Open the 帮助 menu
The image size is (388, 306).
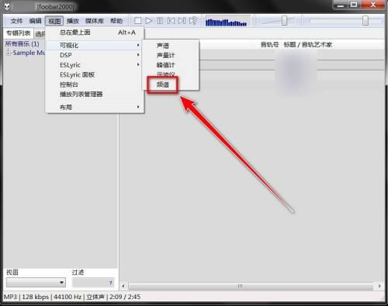pyautogui.click(x=116, y=21)
